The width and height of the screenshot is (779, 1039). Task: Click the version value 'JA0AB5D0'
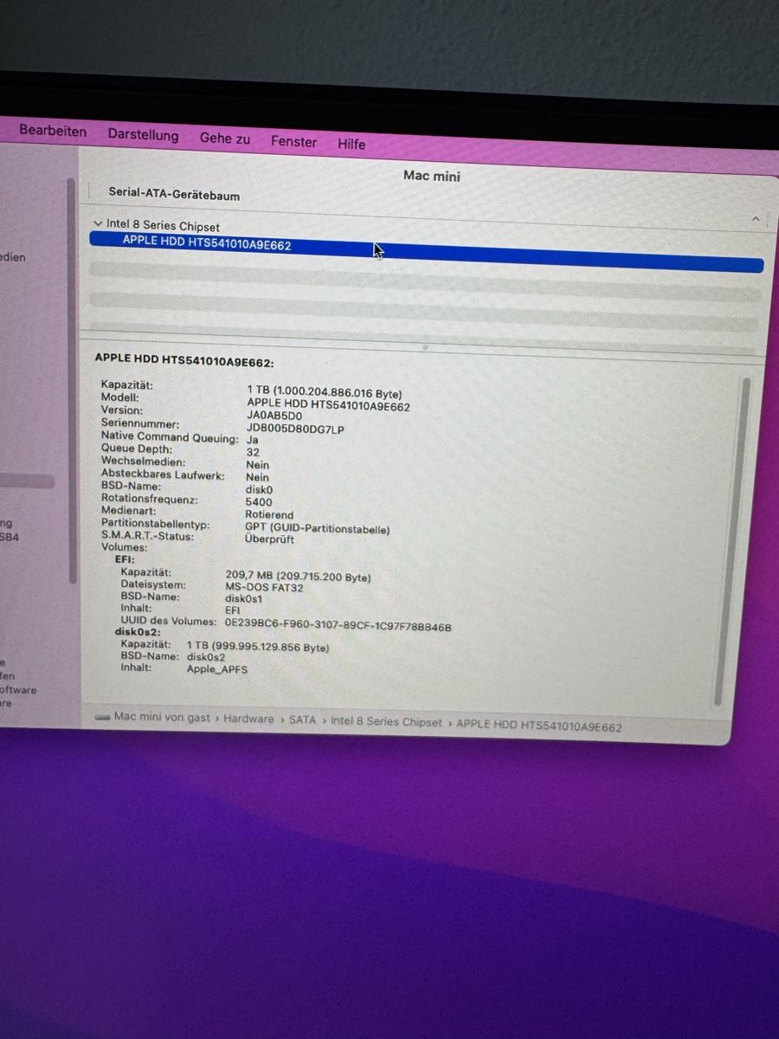pos(274,416)
